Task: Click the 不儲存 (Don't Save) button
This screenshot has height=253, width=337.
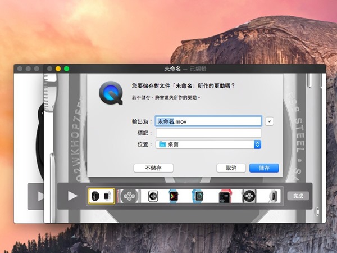Action: (x=153, y=168)
